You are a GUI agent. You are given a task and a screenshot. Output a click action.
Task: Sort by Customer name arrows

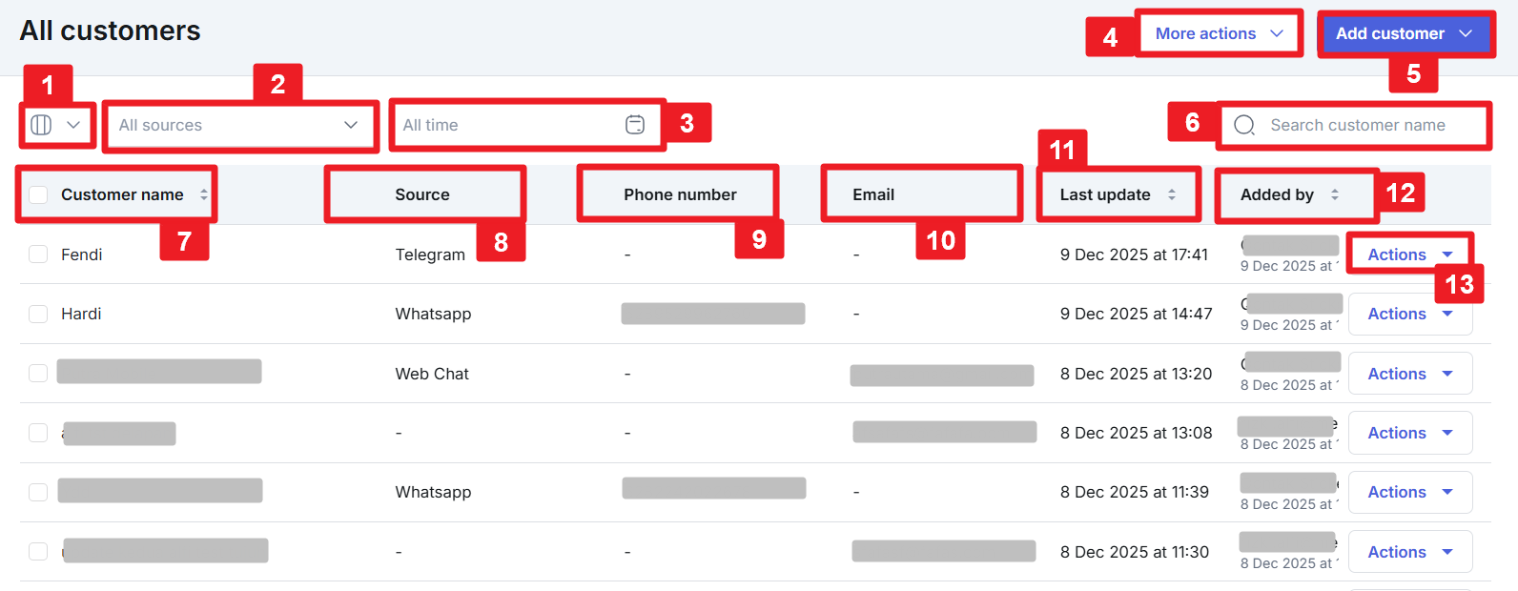pos(204,194)
